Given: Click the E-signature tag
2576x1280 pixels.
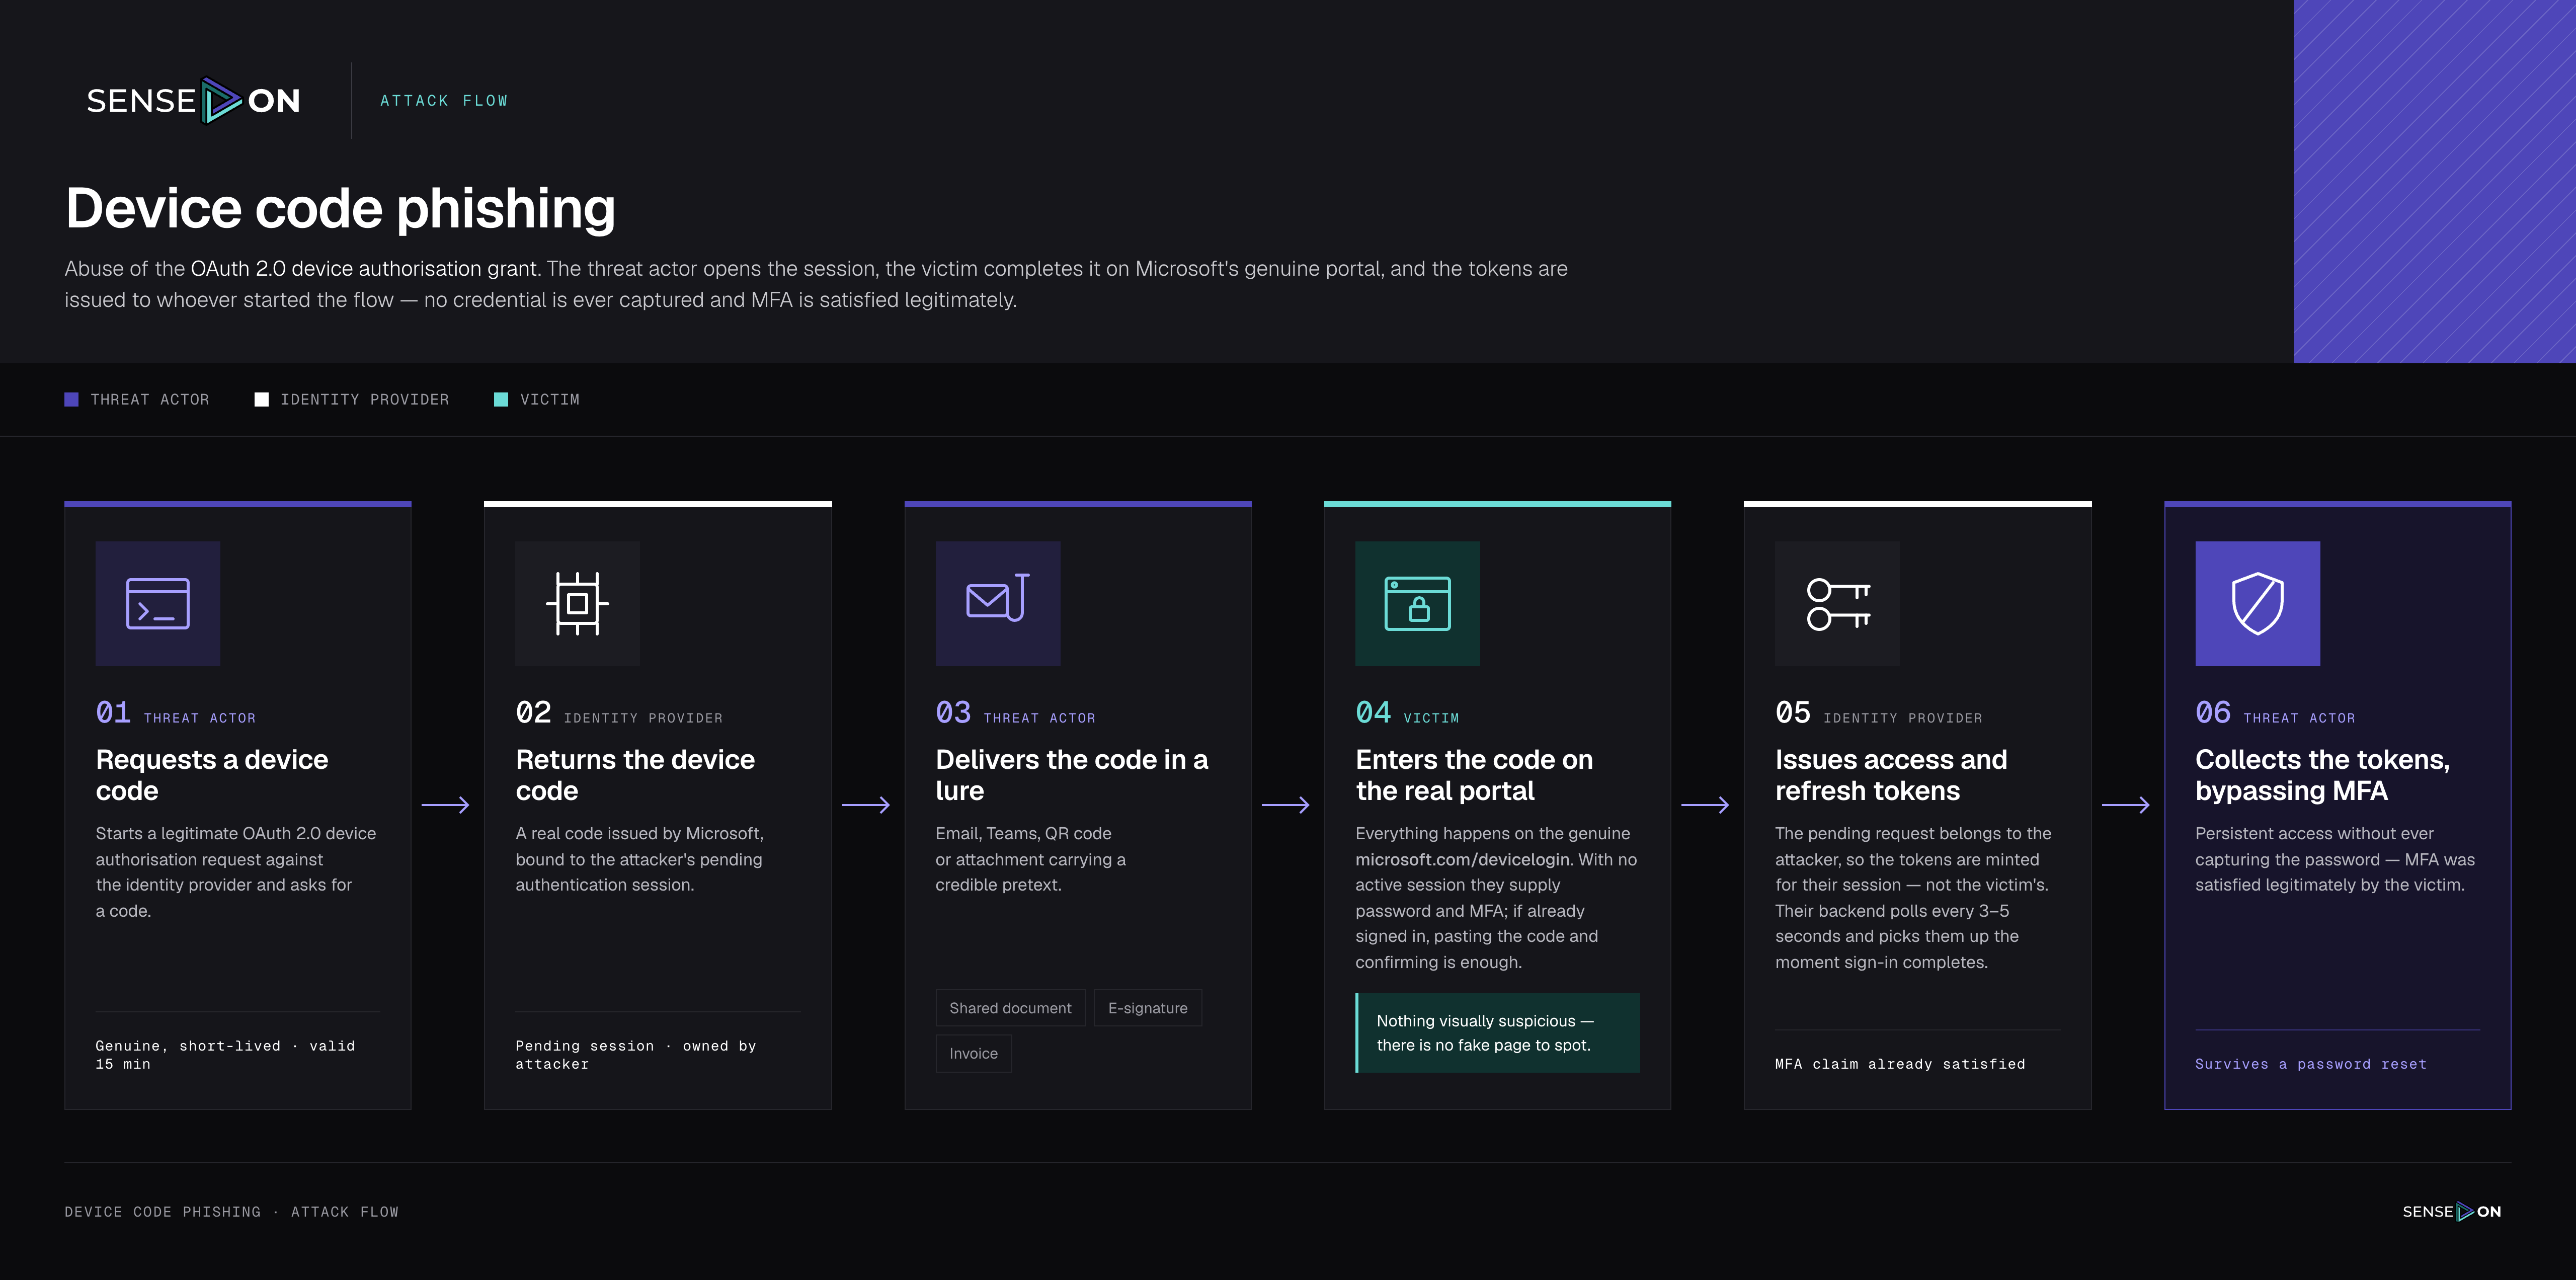Looking at the screenshot, I should [1147, 1008].
